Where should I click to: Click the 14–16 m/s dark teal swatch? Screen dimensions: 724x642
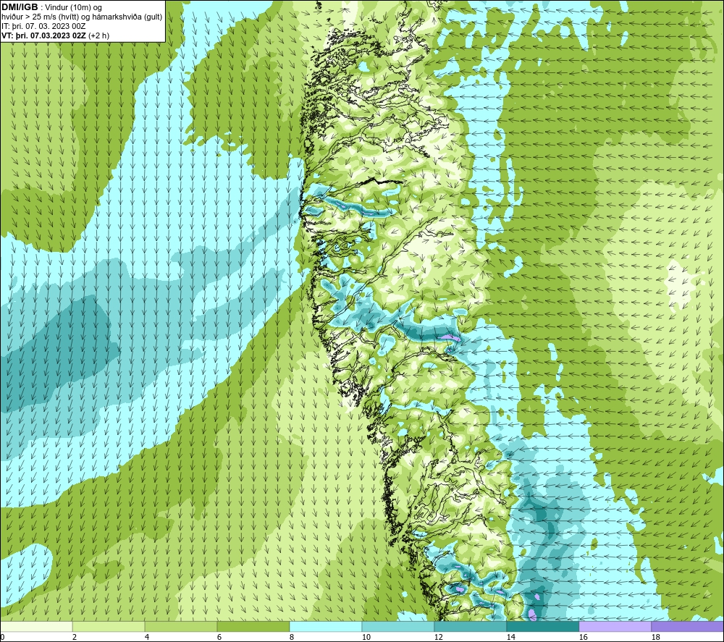542,626
